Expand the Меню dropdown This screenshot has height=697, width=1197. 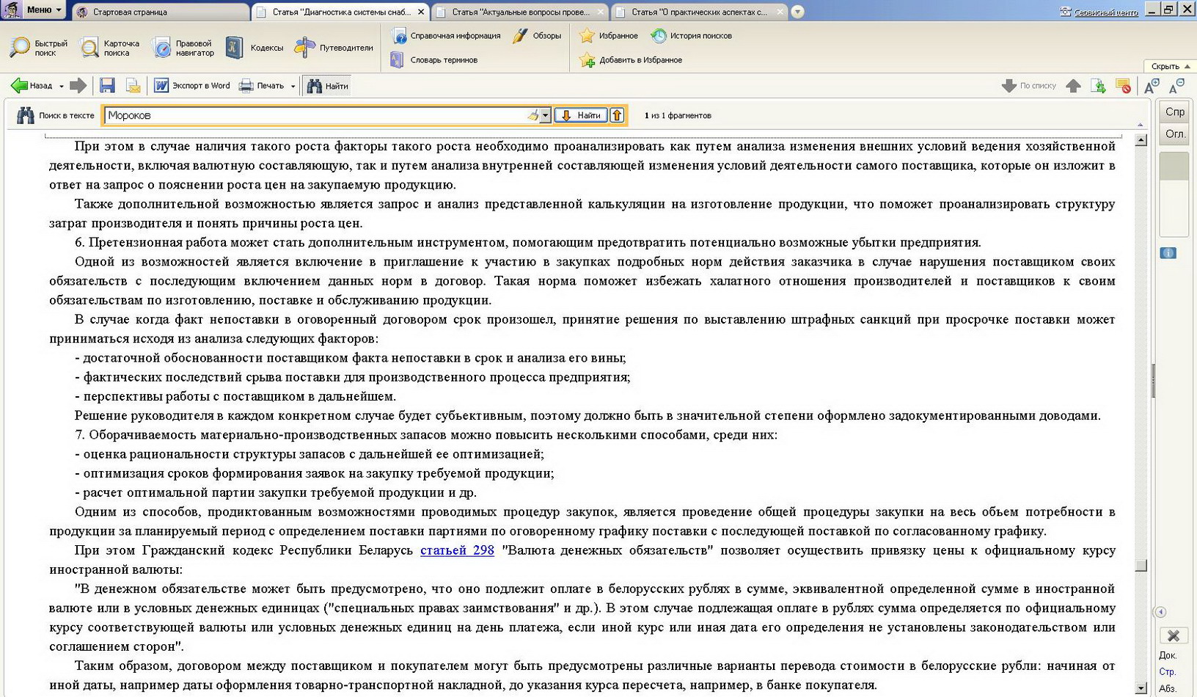pyautogui.click(x=43, y=10)
